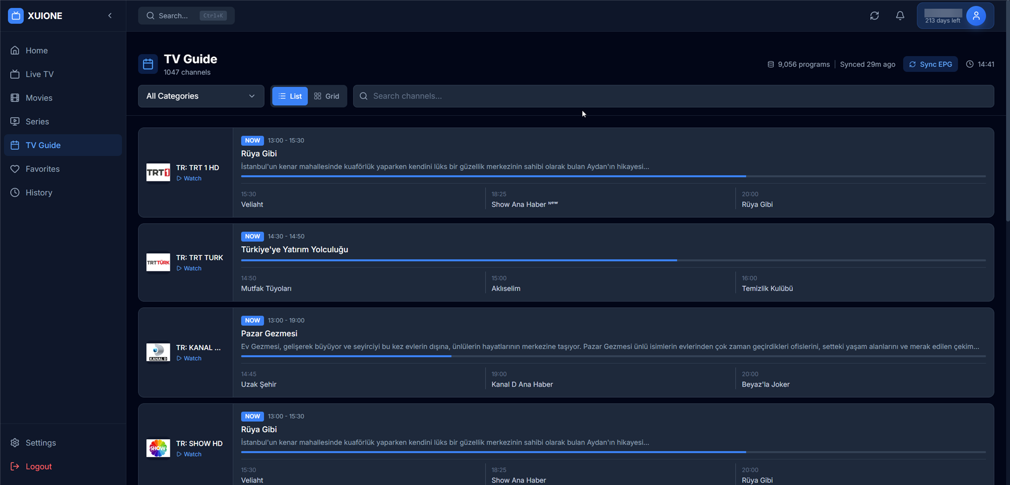Open the TRT 1 HD channel logo
Image resolution: width=1010 pixels, height=485 pixels.
pos(158,171)
